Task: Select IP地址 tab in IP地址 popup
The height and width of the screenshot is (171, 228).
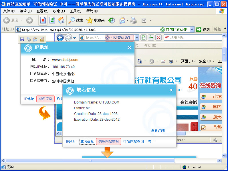Action: point(29,99)
